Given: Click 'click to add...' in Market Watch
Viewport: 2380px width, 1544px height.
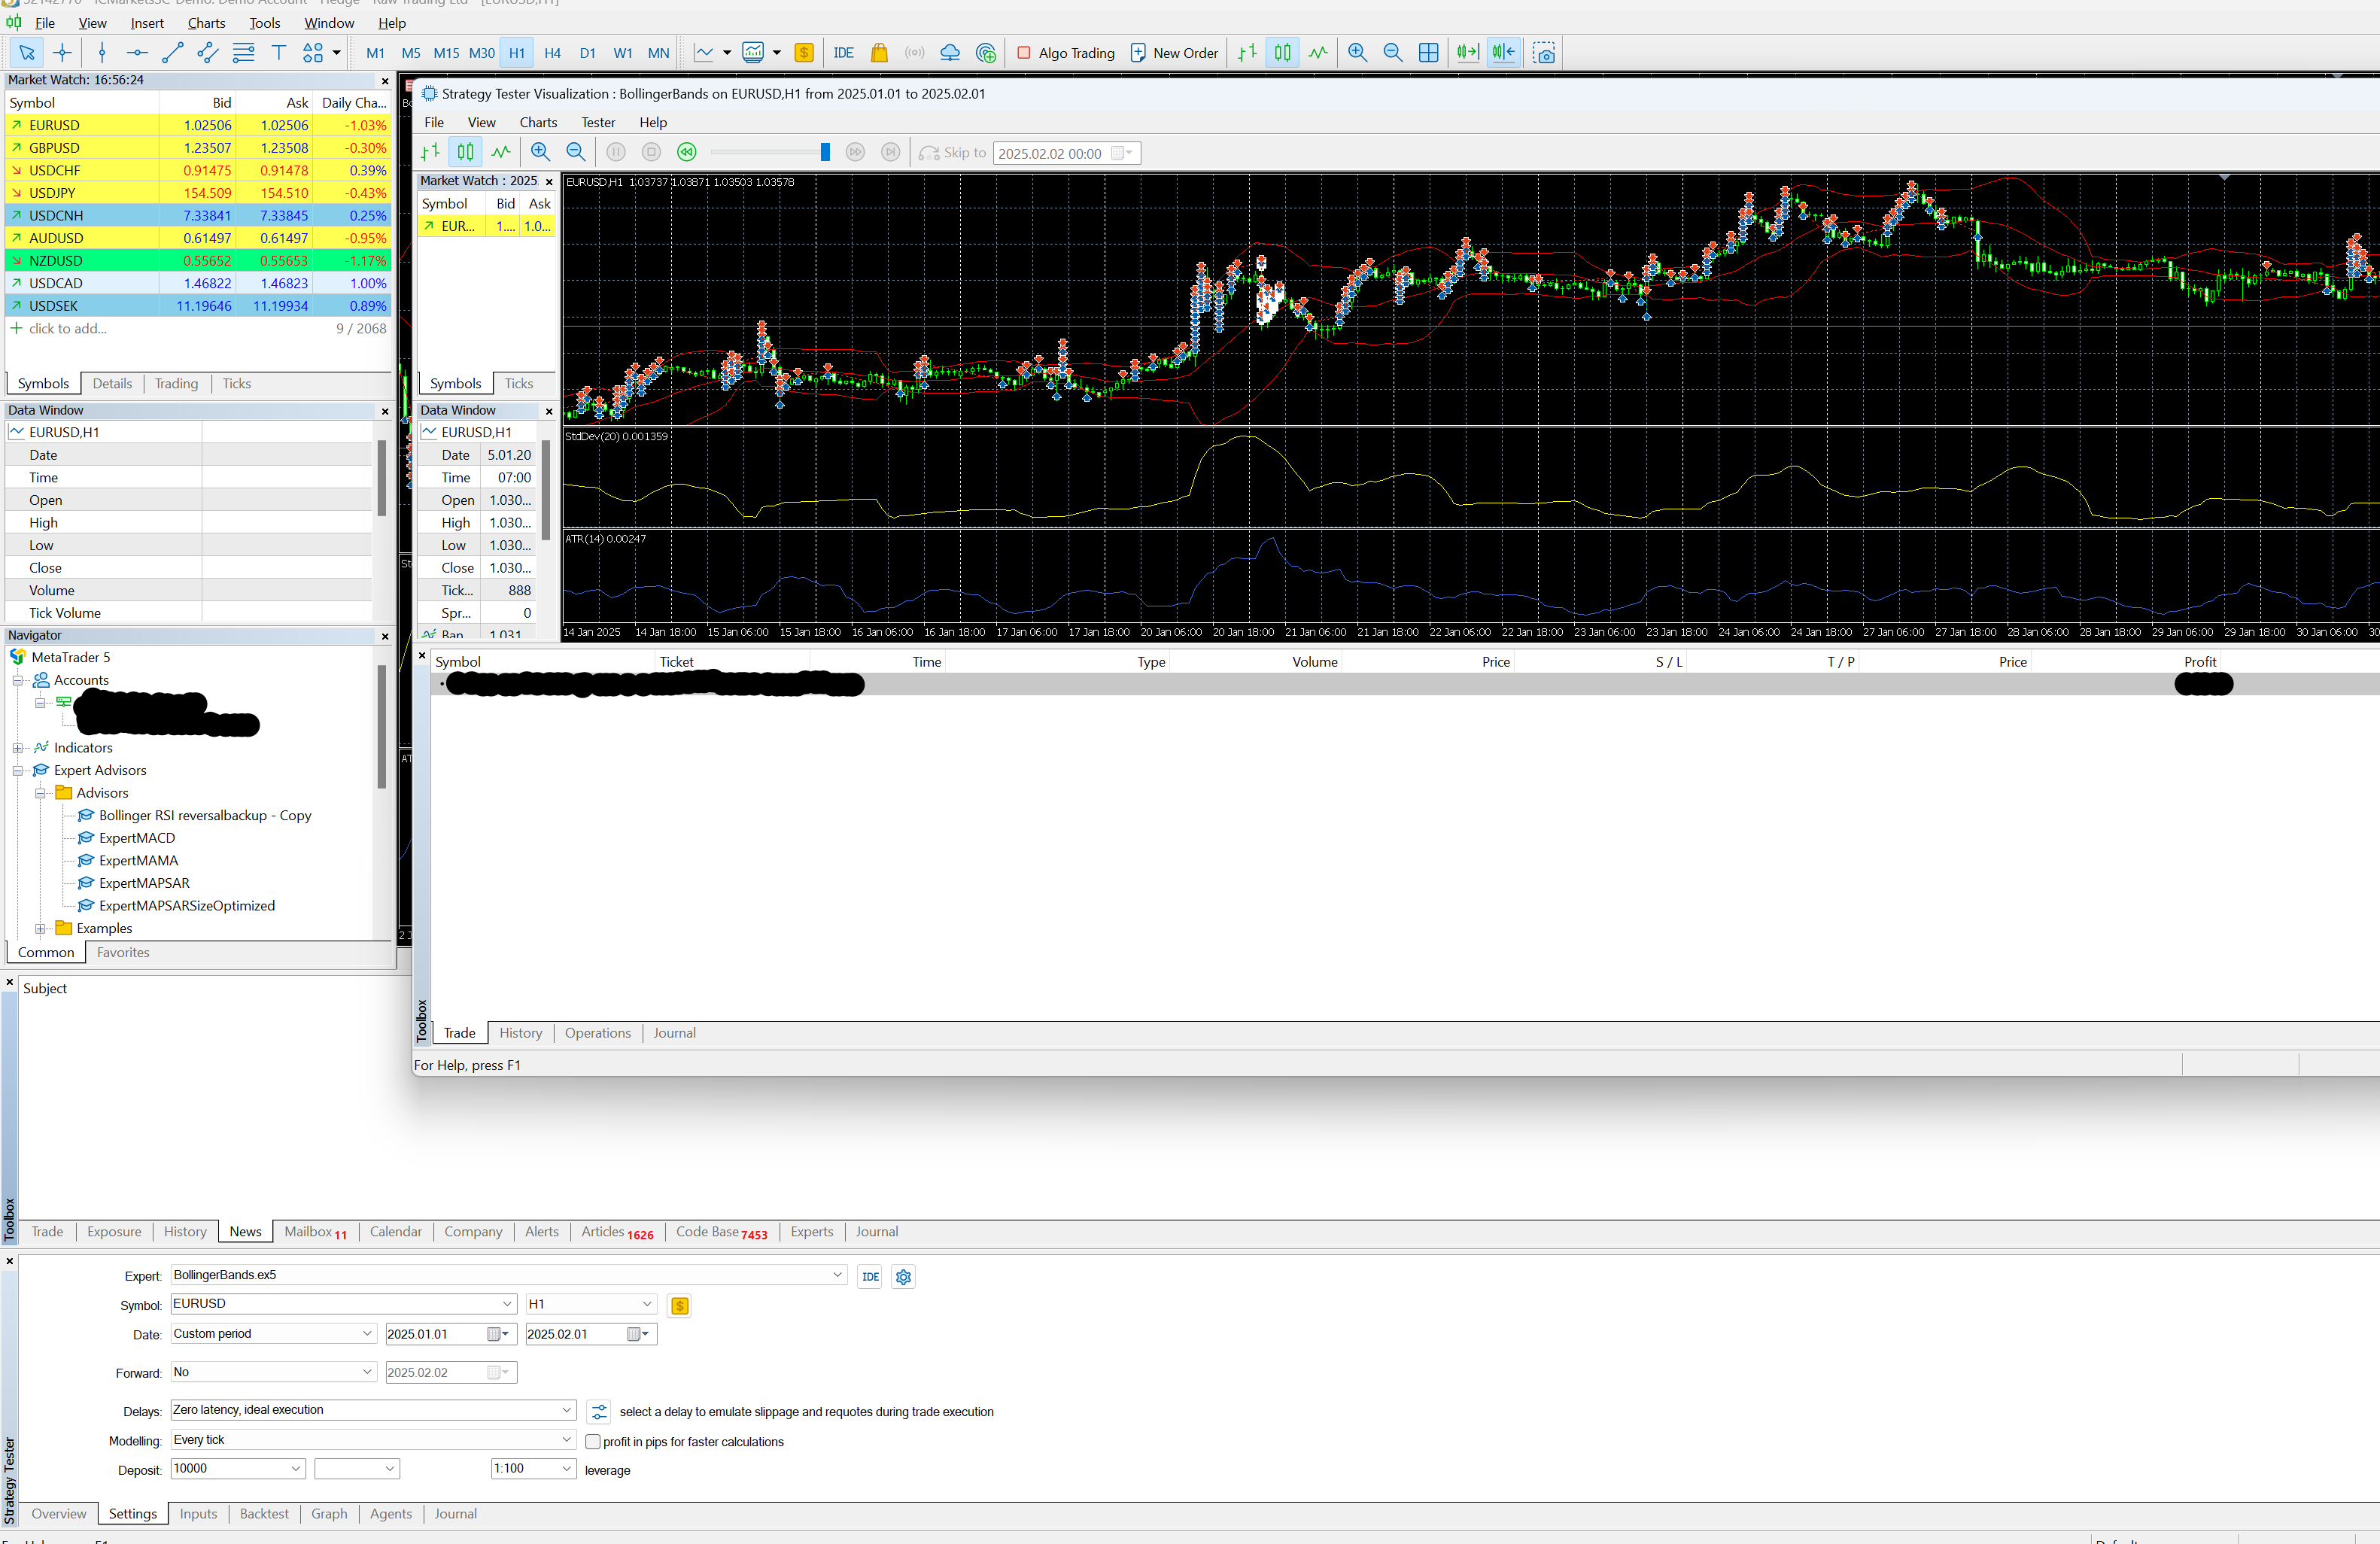Looking at the screenshot, I should point(68,329).
